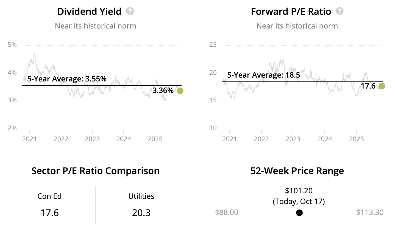395x232 pixels.
Task: Click the Forward P/E Ratio heading
Action: 291,12
